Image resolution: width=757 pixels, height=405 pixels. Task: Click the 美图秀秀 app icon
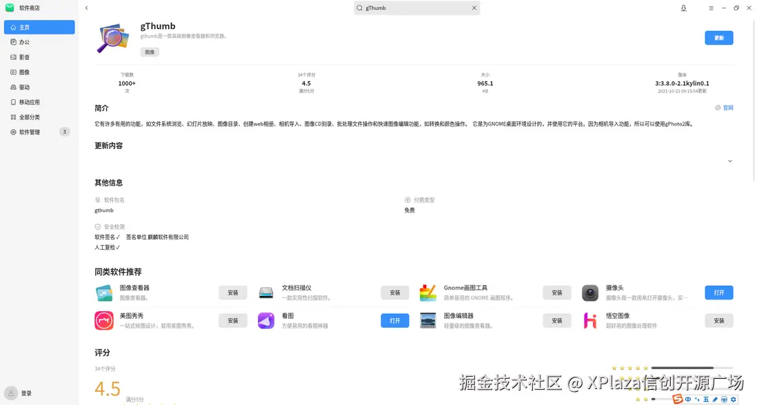pyautogui.click(x=104, y=320)
